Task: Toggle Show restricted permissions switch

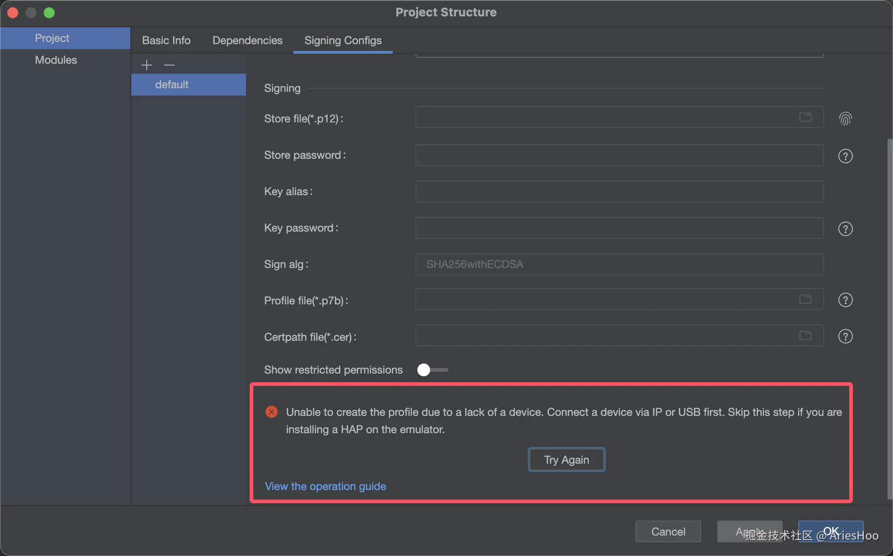Action: [432, 370]
